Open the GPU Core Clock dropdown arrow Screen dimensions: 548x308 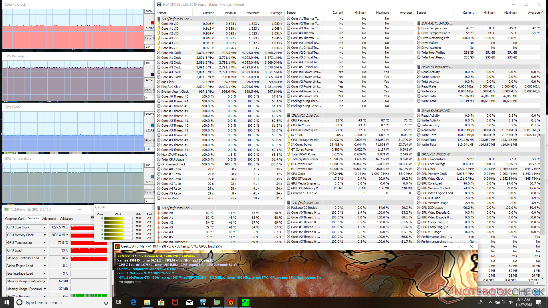click(x=45, y=227)
